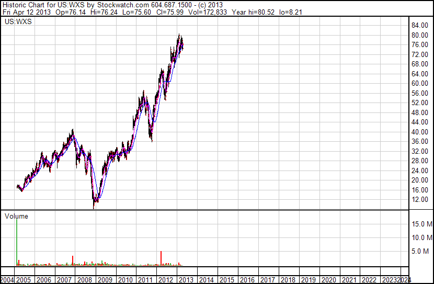Select the 76.00 price axis label

coord(420,45)
